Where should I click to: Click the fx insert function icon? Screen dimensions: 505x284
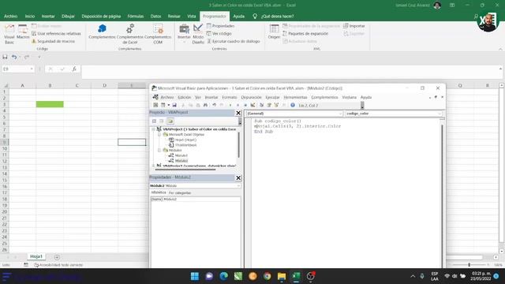coord(74,69)
